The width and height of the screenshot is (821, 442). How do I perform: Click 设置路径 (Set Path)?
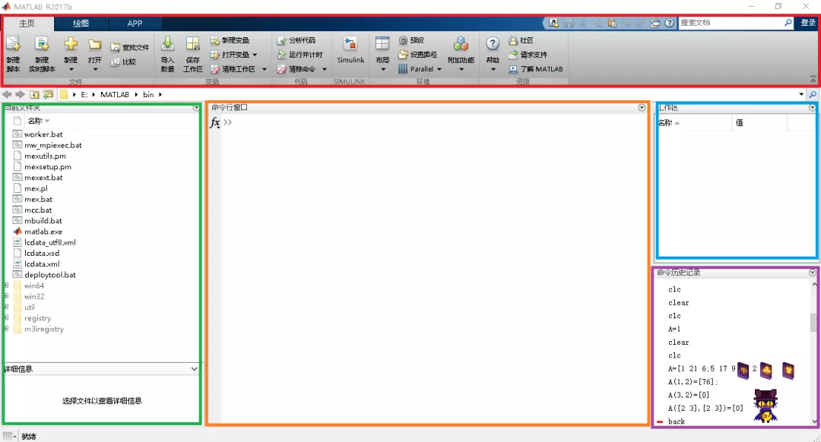point(418,55)
